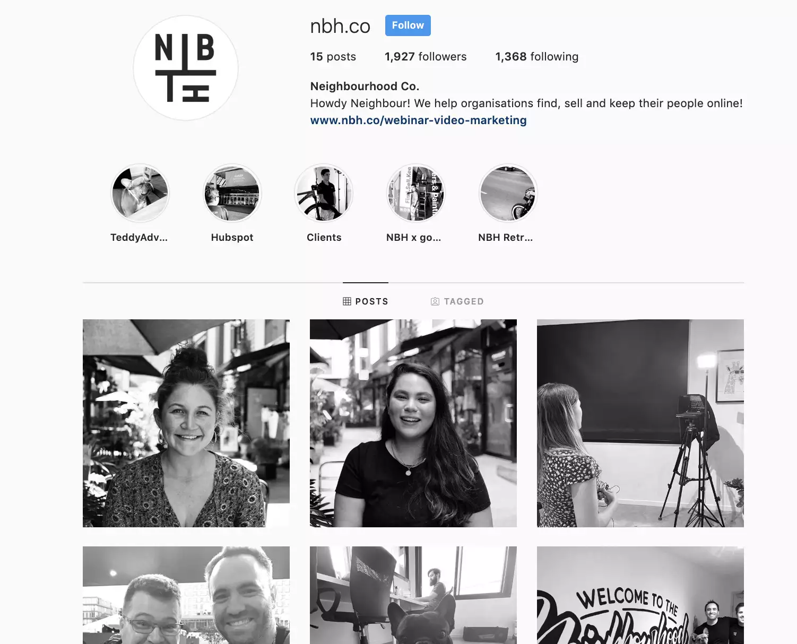
Task: Open the NBH Retr story highlight
Action: [x=508, y=193]
